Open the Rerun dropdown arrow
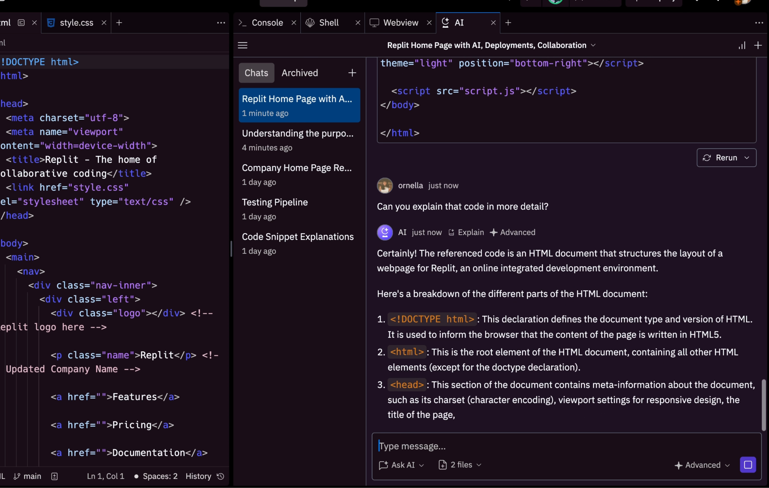 [747, 158]
